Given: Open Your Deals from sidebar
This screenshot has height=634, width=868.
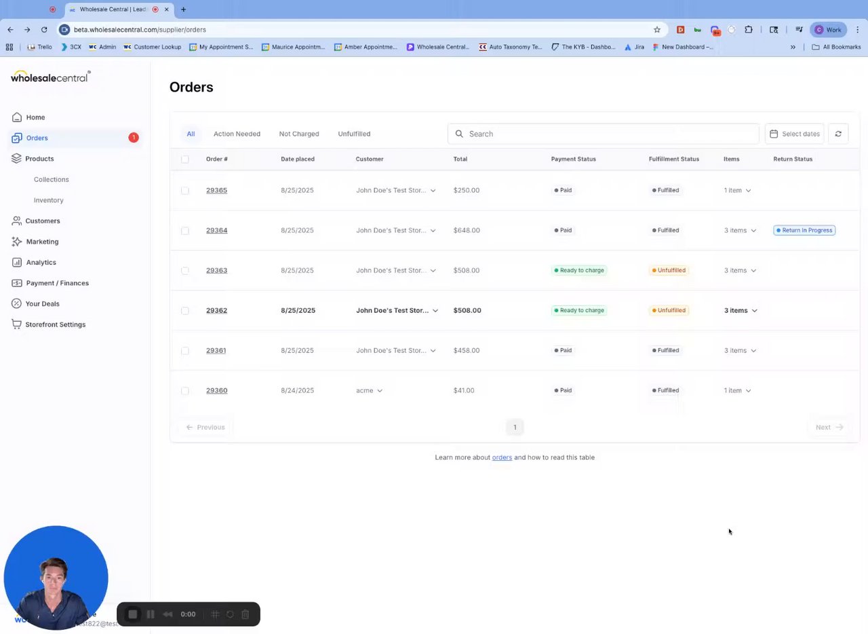Looking at the screenshot, I should [42, 303].
